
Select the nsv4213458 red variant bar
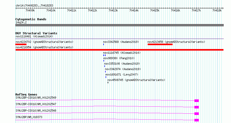[x=160, y=44]
